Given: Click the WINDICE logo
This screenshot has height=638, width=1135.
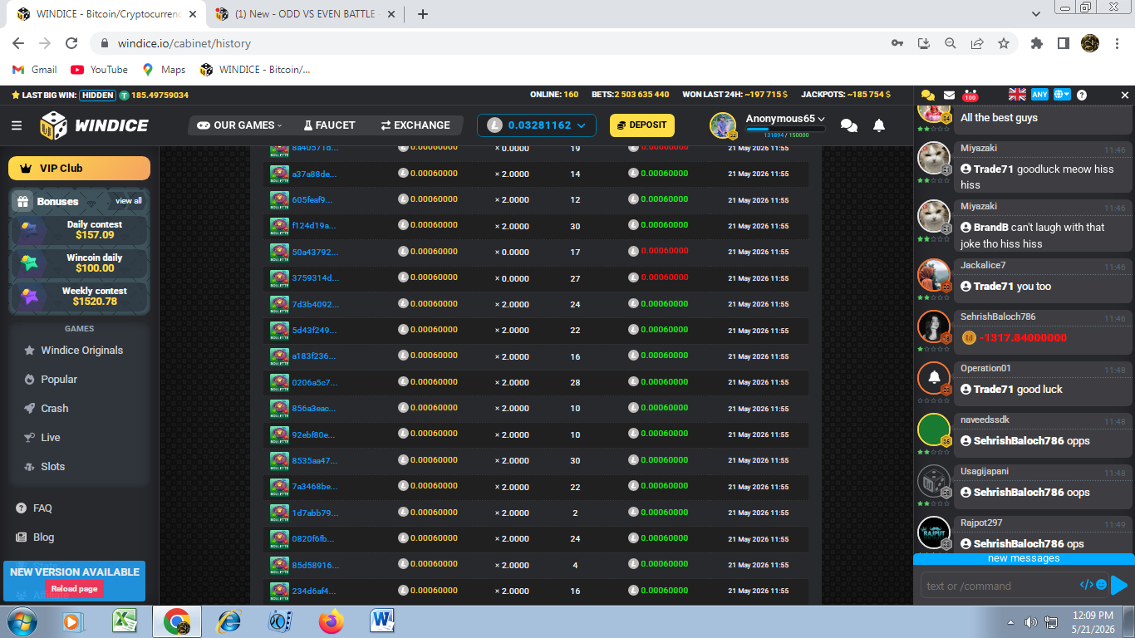Looking at the screenshot, I should [x=94, y=125].
